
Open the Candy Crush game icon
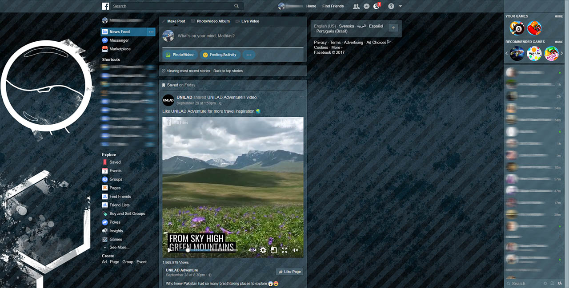click(x=534, y=28)
